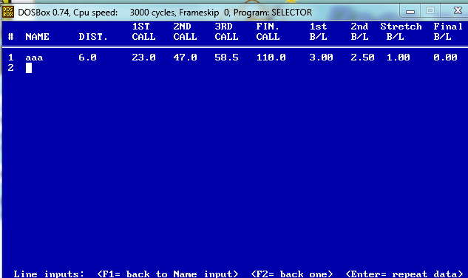The width and height of the screenshot is (468, 278).
Task: Click the 1ST CALL column header
Action: [143, 32]
